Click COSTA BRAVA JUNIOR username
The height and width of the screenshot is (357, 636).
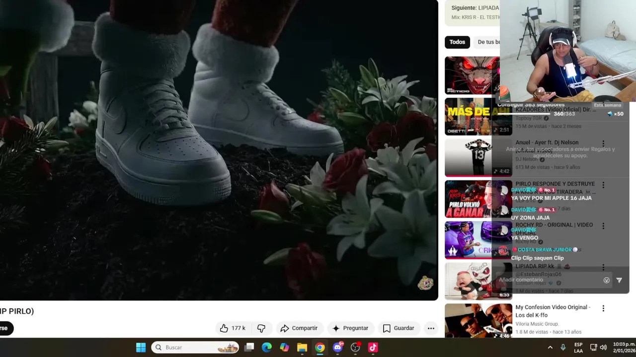(545, 249)
